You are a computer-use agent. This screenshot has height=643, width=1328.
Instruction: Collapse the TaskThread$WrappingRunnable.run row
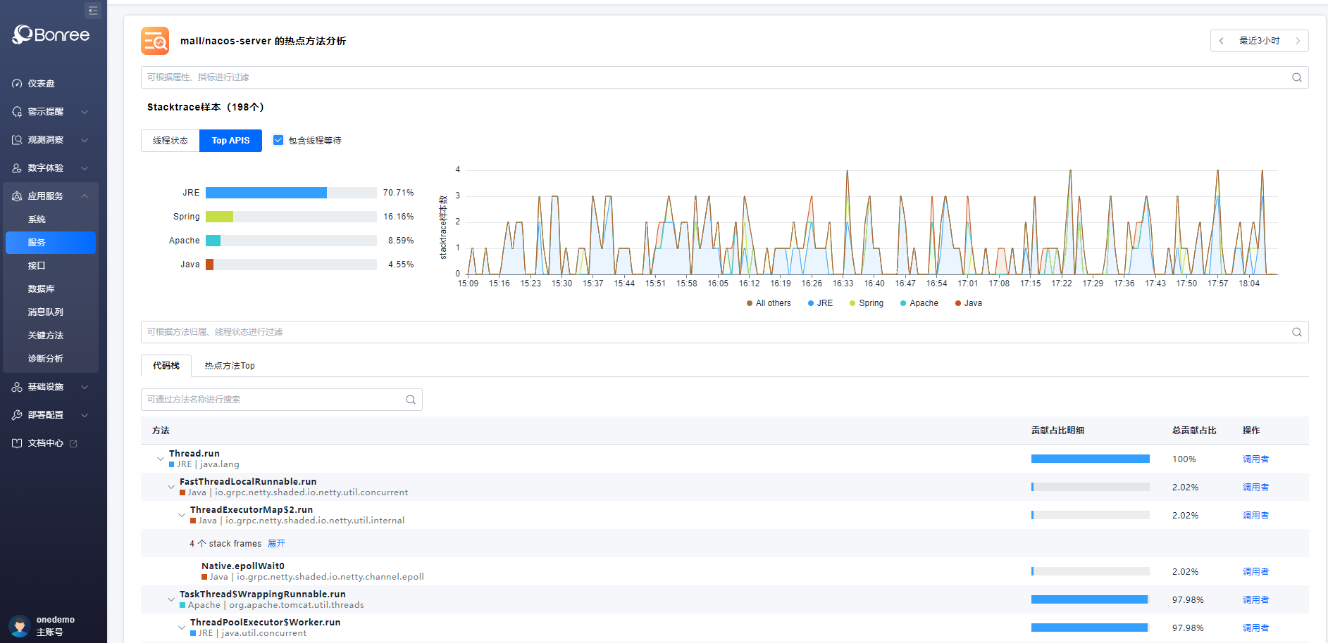(170, 599)
